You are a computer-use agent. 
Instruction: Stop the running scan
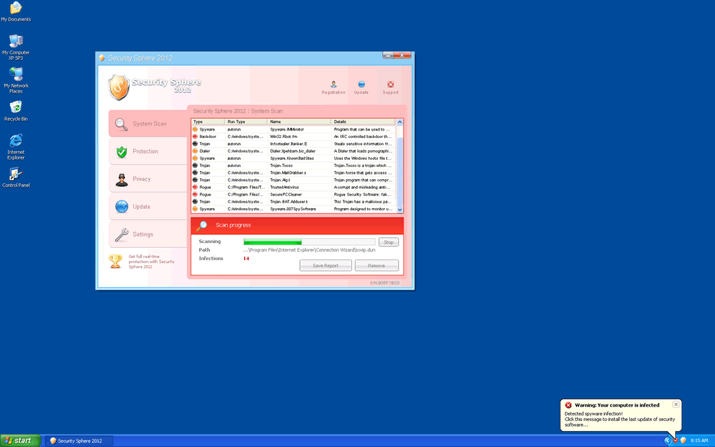(388, 242)
